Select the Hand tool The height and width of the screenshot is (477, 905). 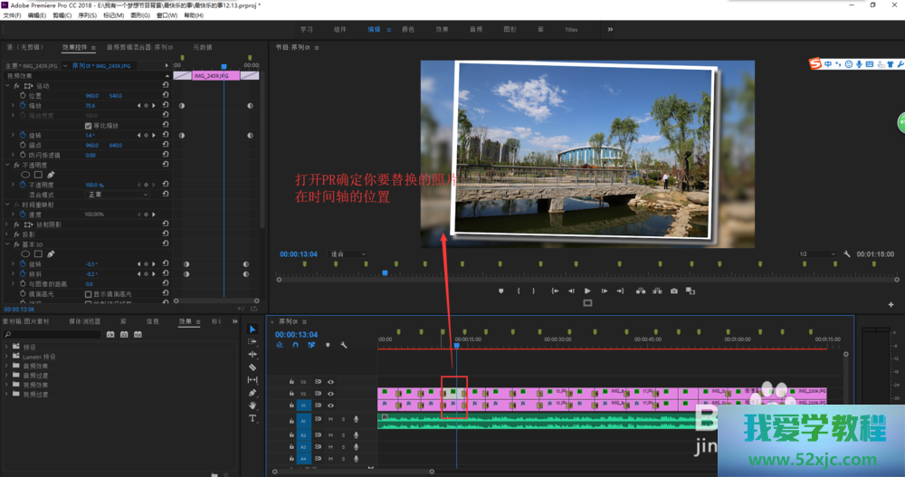[252, 406]
